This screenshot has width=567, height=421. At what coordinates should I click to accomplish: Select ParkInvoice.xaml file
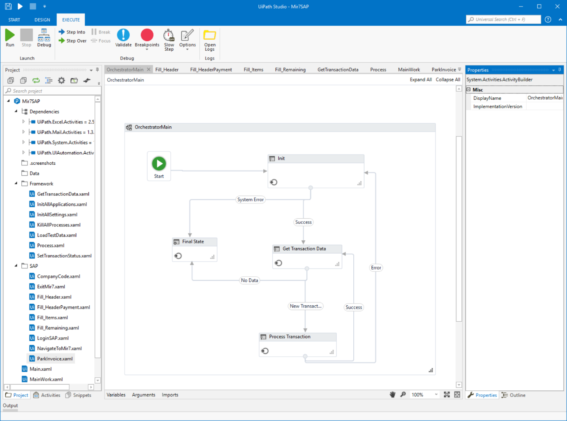(x=51, y=358)
